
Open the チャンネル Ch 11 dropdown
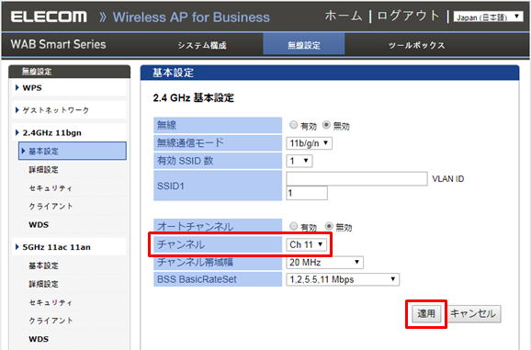307,244
